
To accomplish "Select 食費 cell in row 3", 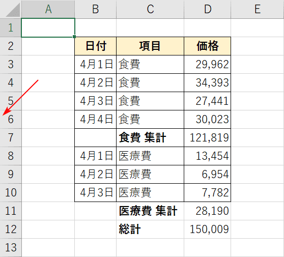I will tap(150, 64).
